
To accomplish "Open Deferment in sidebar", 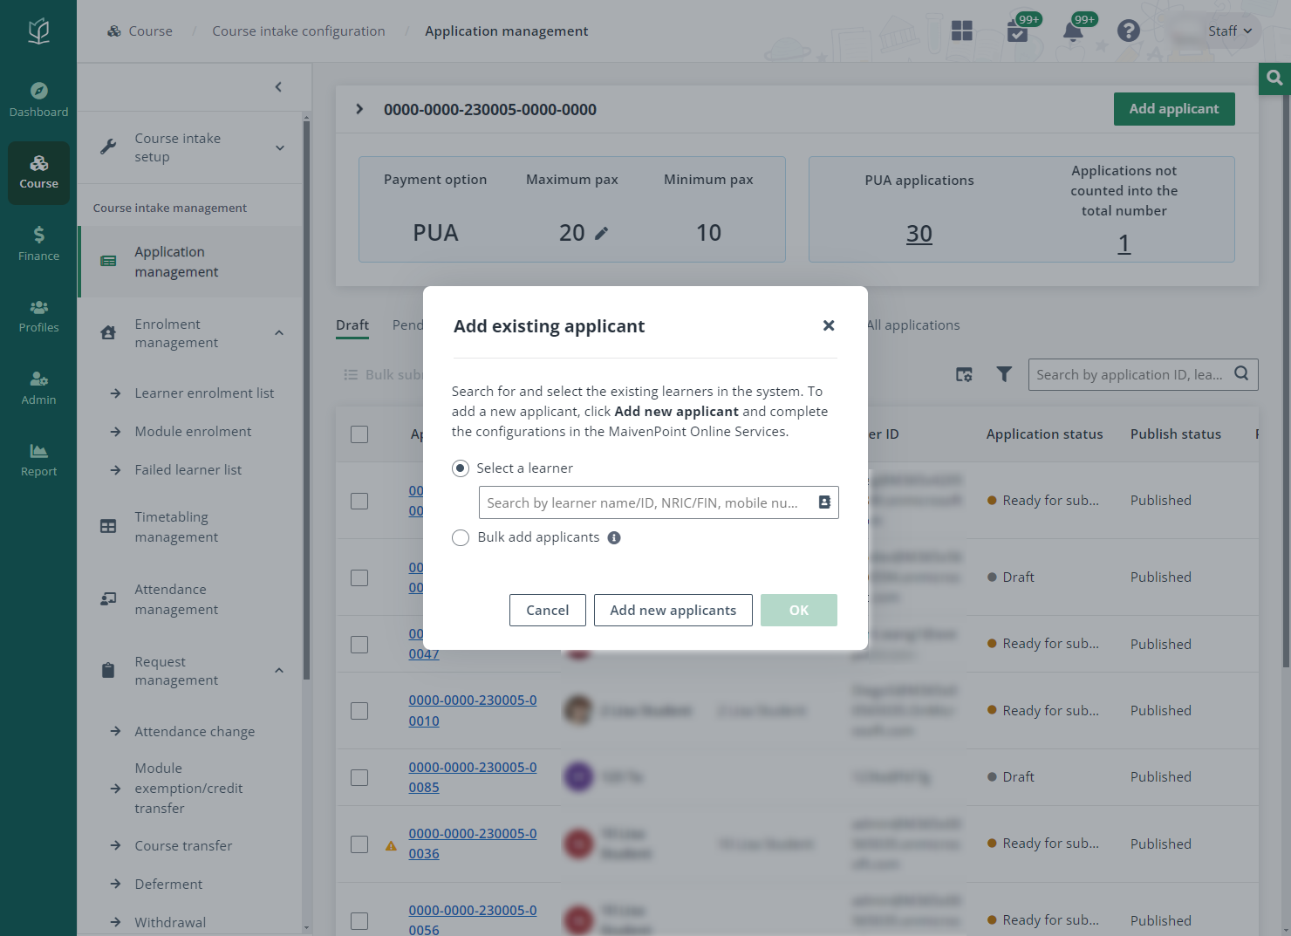I will 168,885.
